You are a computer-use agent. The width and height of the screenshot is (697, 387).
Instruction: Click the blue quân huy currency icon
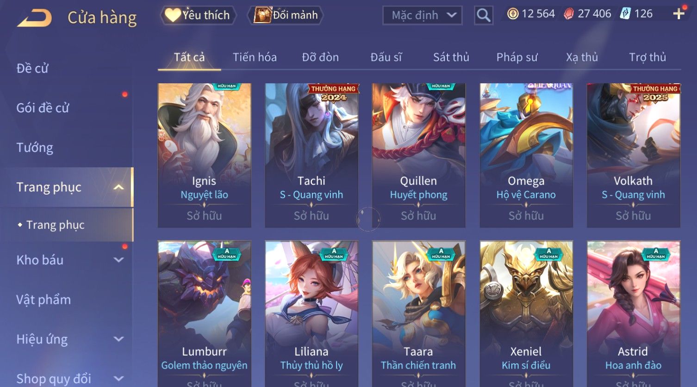point(626,14)
